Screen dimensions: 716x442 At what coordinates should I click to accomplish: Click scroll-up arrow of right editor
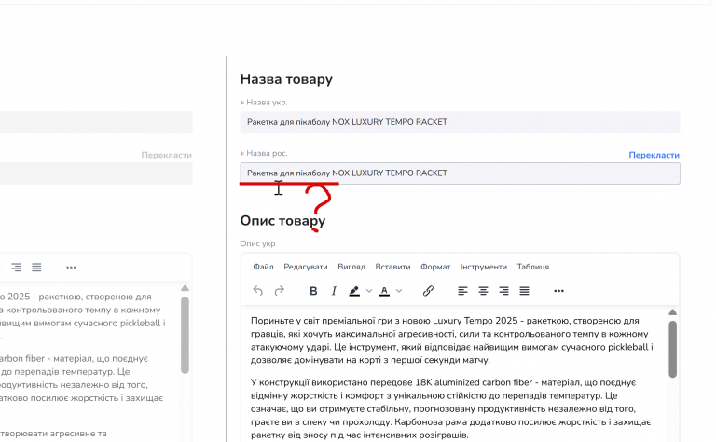pyautogui.click(x=672, y=312)
